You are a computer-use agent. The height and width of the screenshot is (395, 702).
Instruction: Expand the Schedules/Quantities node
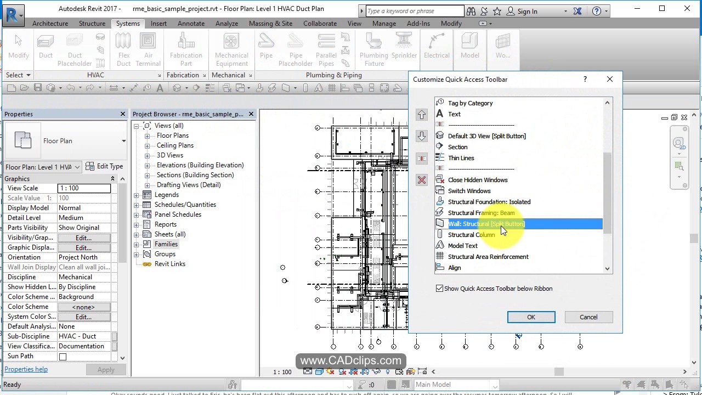pos(137,205)
